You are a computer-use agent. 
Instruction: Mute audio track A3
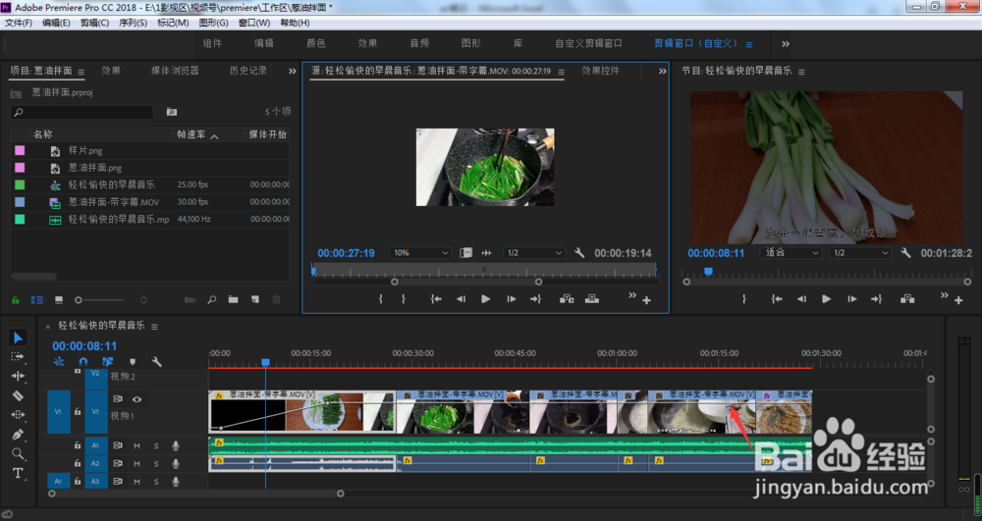point(136,482)
